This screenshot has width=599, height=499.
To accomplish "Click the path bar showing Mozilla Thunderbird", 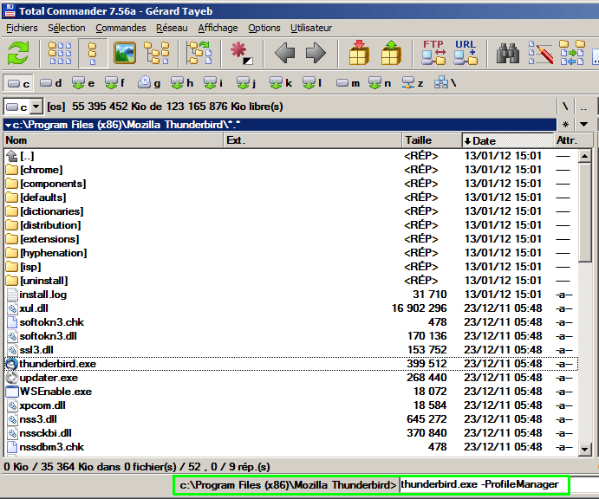I will click(280, 125).
